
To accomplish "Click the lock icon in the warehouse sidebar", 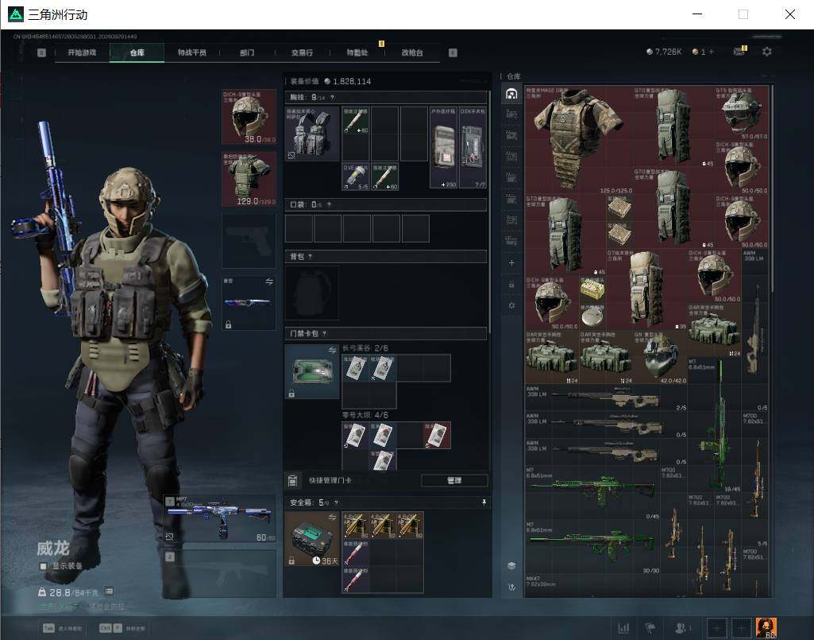I will click(511, 285).
